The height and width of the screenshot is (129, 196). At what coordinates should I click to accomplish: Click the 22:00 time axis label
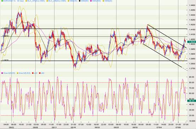(103, 124)
